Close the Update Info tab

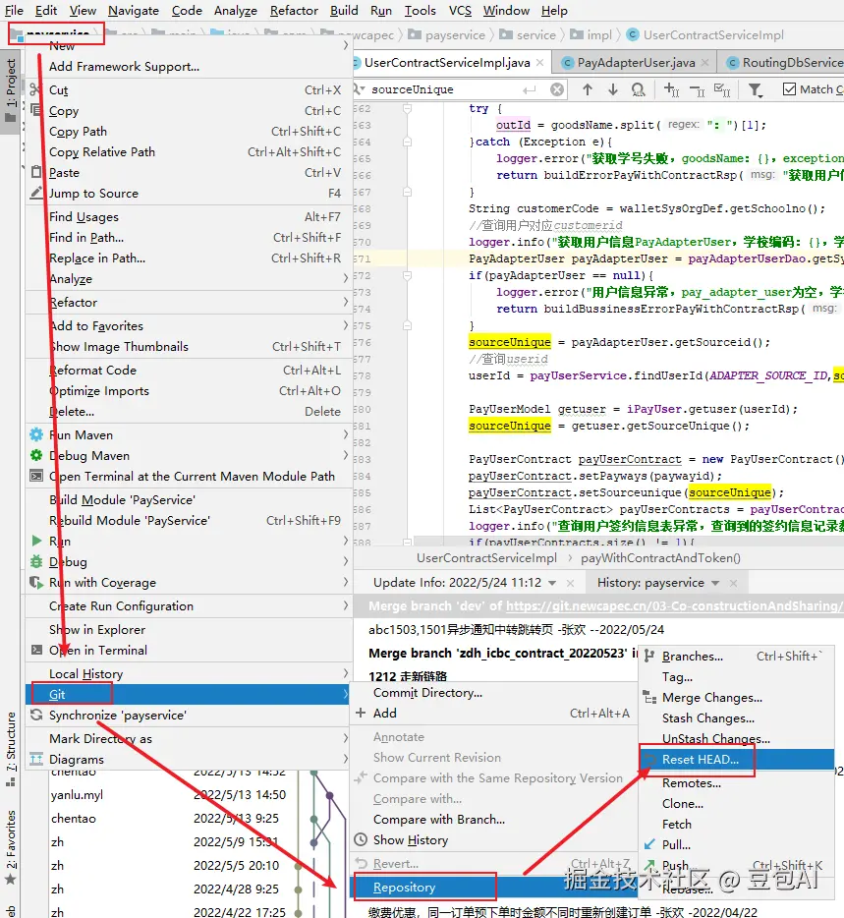(570, 583)
